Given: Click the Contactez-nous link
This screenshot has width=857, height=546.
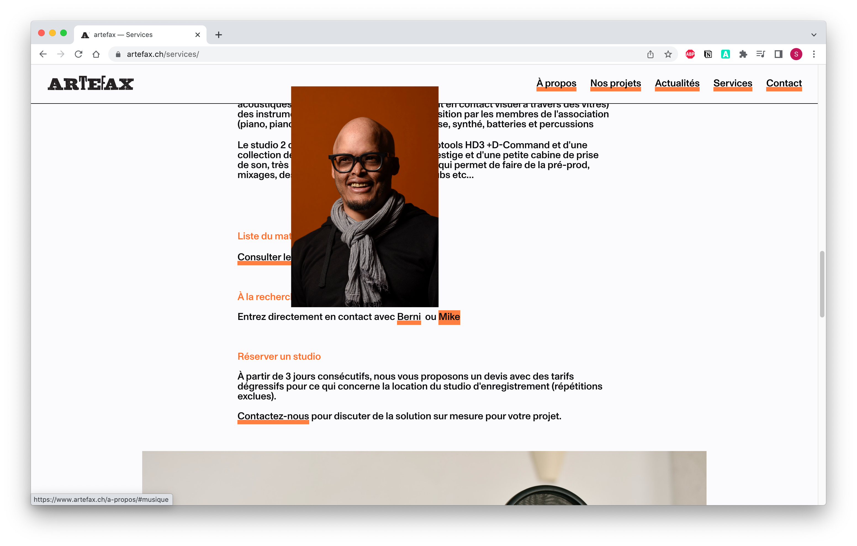Looking at the screenshot, I should pyautogui.click(x=273, y=416).
